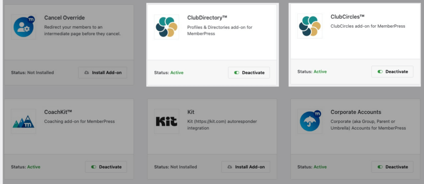424x184 pixels.
Task: Click 'Profiles & Directories add-on' description text
Action: (220, 31)
